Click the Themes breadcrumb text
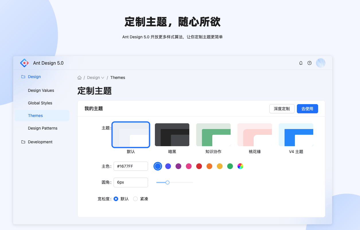This screenshot has height=230, width=360. (x=118, y=78)
